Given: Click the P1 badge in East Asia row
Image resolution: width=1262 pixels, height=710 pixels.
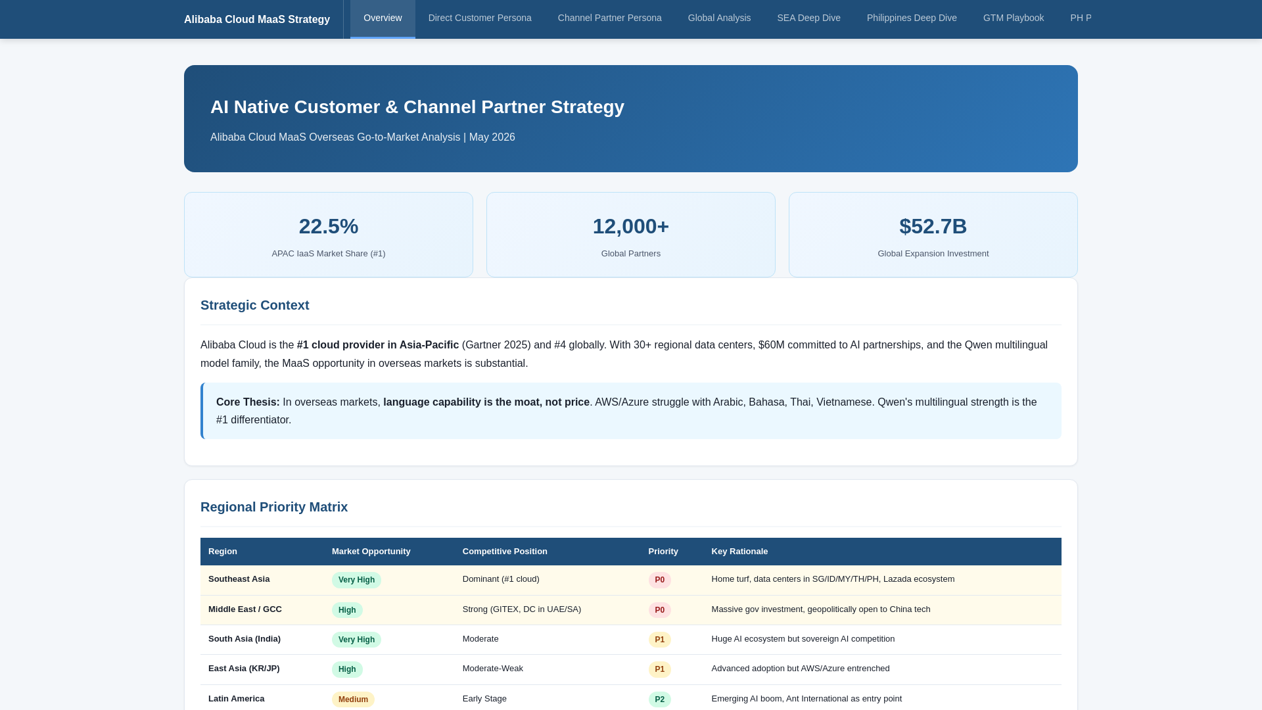Looking at the screenshot, I should (660, 669).
